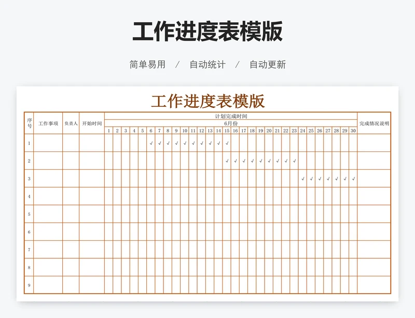The height and width of the screenshot is (318, 415).
Task: Click day 6 column header
Action: [x=151, y=131]
